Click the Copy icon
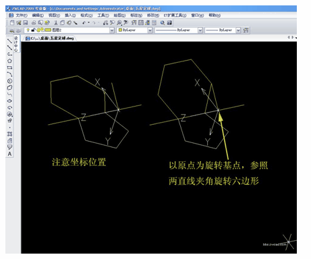 pyautogui.click(x=63, y=22)
